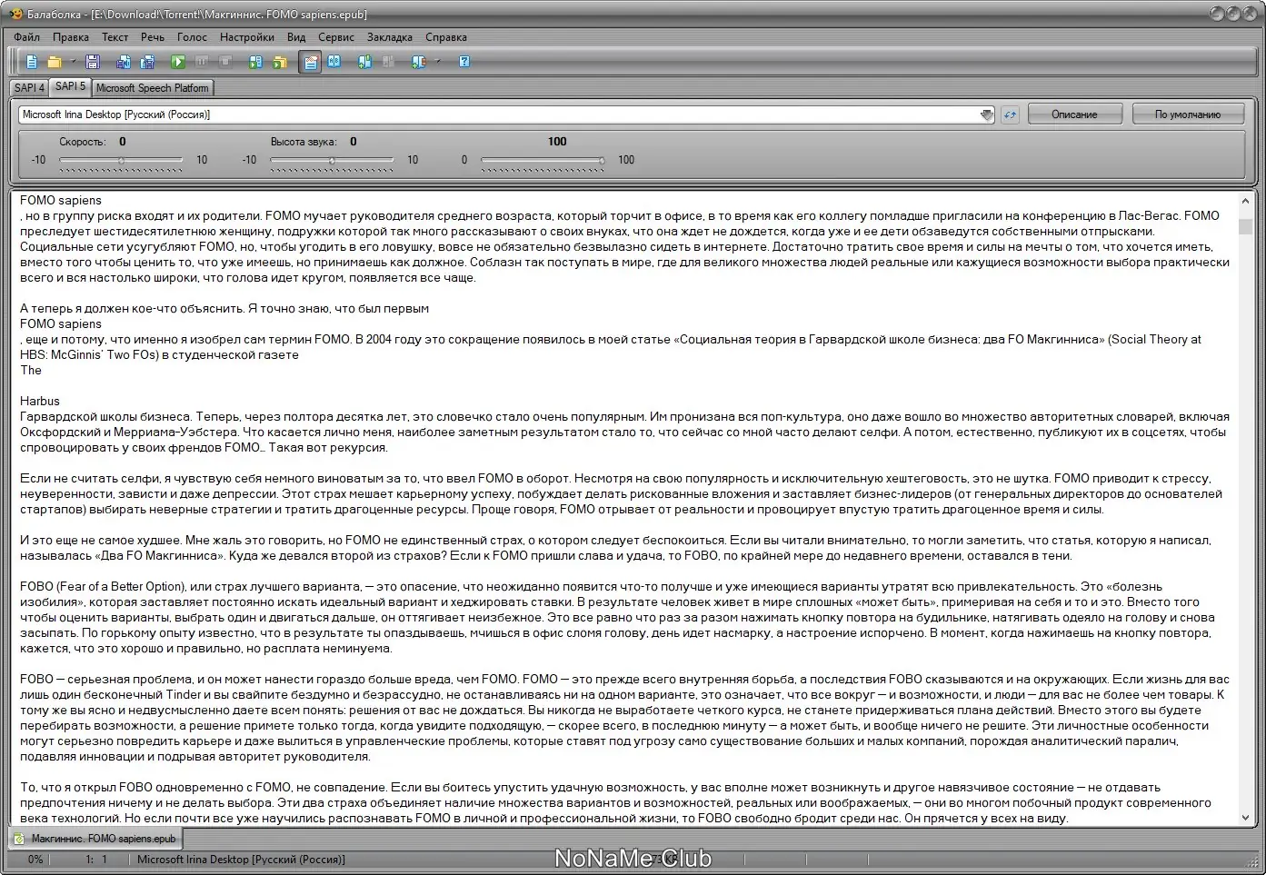Open the Настройки menu

(x=247, y=37)
